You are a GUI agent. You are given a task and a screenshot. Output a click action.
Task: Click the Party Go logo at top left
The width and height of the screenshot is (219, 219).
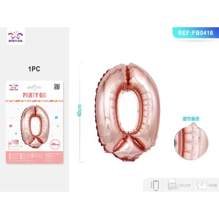pos(16,36)
